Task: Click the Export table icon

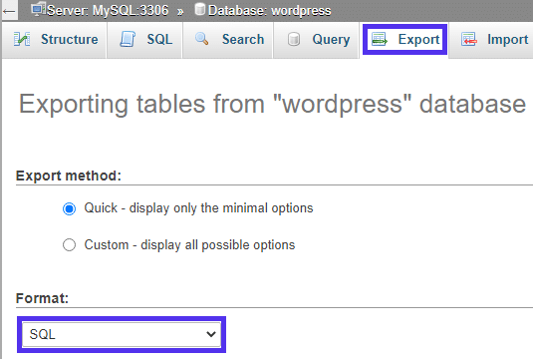Action: (x=379, y=39)
